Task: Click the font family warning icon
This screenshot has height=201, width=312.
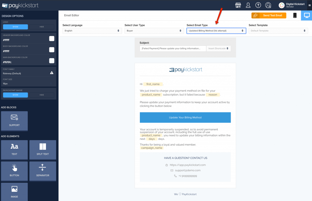Action: tap(52, 73)
